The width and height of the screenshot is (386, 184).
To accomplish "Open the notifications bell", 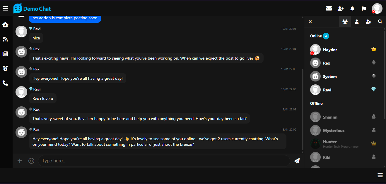I will 352,8.
